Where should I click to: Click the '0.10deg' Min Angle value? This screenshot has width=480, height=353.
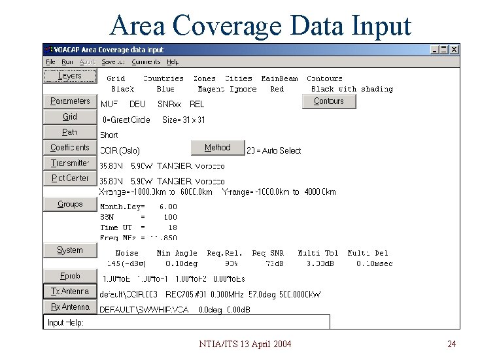click(182, 263)
